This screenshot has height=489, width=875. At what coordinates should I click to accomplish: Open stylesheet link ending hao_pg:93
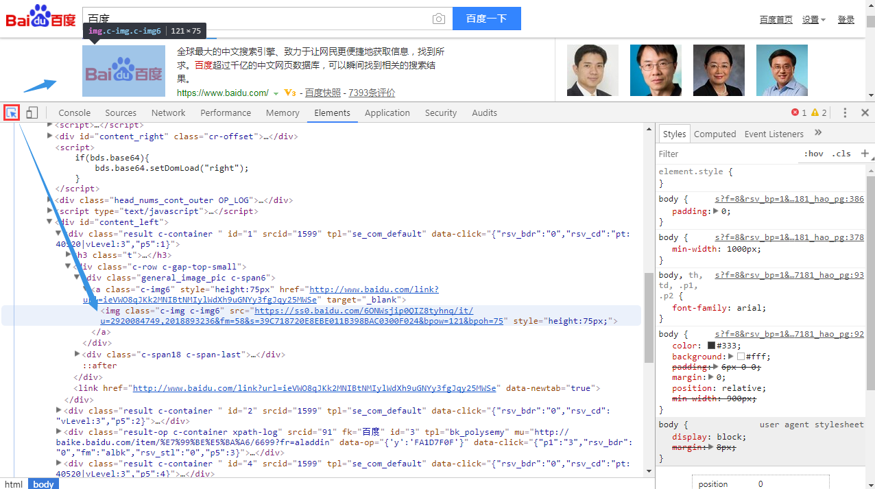click(x=789, y=275)
